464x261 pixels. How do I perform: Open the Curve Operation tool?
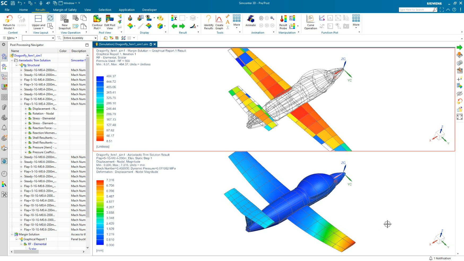(x=310, y=22)
